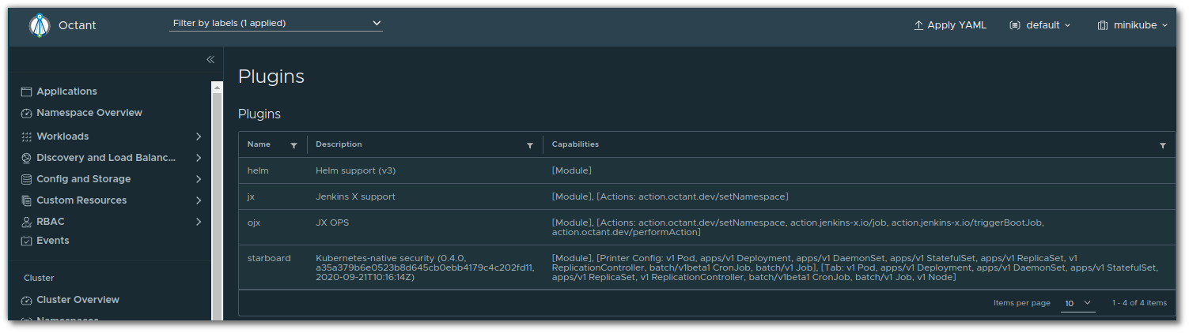Image resolution: width=1189 pixels, height=333 pixels.
Task: Filter the Description column
Action: [x=530, y=145]
